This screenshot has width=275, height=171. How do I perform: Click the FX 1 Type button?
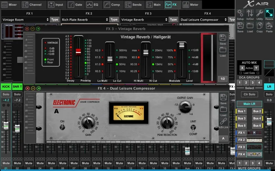55,20
